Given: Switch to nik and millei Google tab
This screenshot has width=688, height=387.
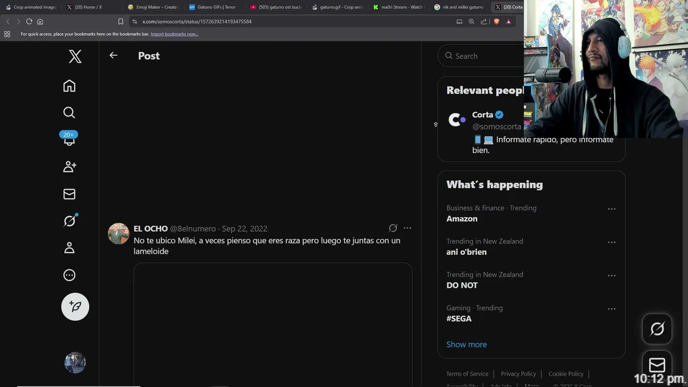Looking at the screenshot, I should (x=460, y=7).
